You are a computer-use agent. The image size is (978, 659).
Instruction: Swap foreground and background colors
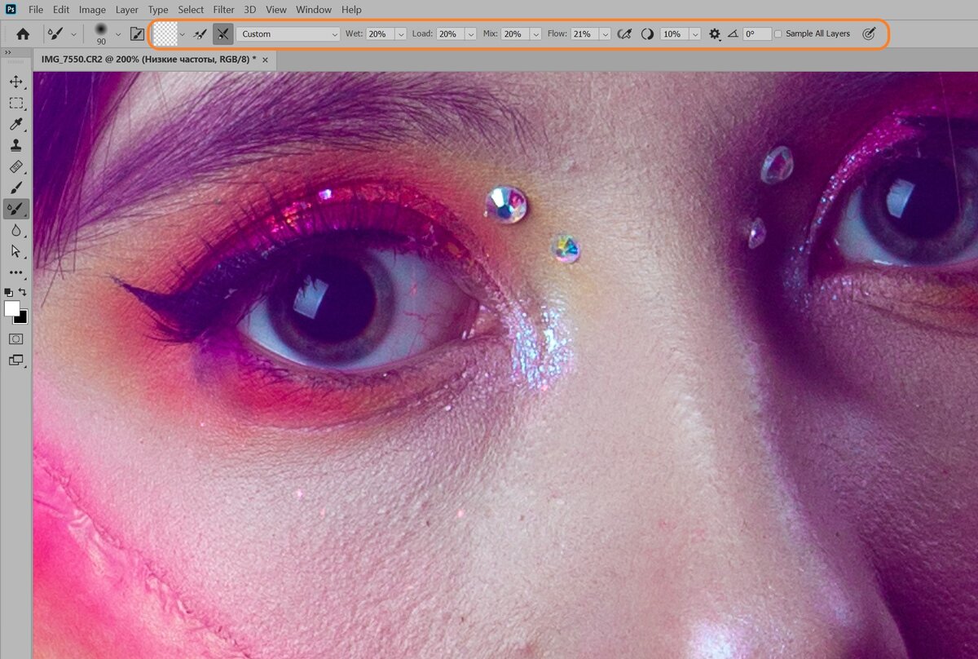[23, 292]
